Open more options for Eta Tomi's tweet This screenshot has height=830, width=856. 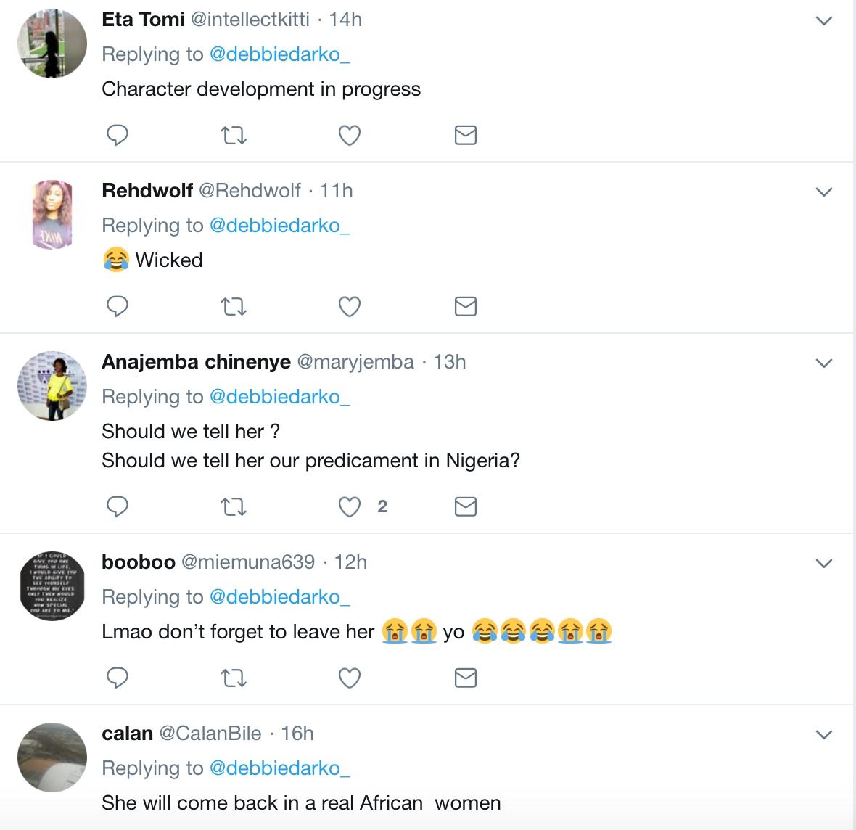pos(823,20)
